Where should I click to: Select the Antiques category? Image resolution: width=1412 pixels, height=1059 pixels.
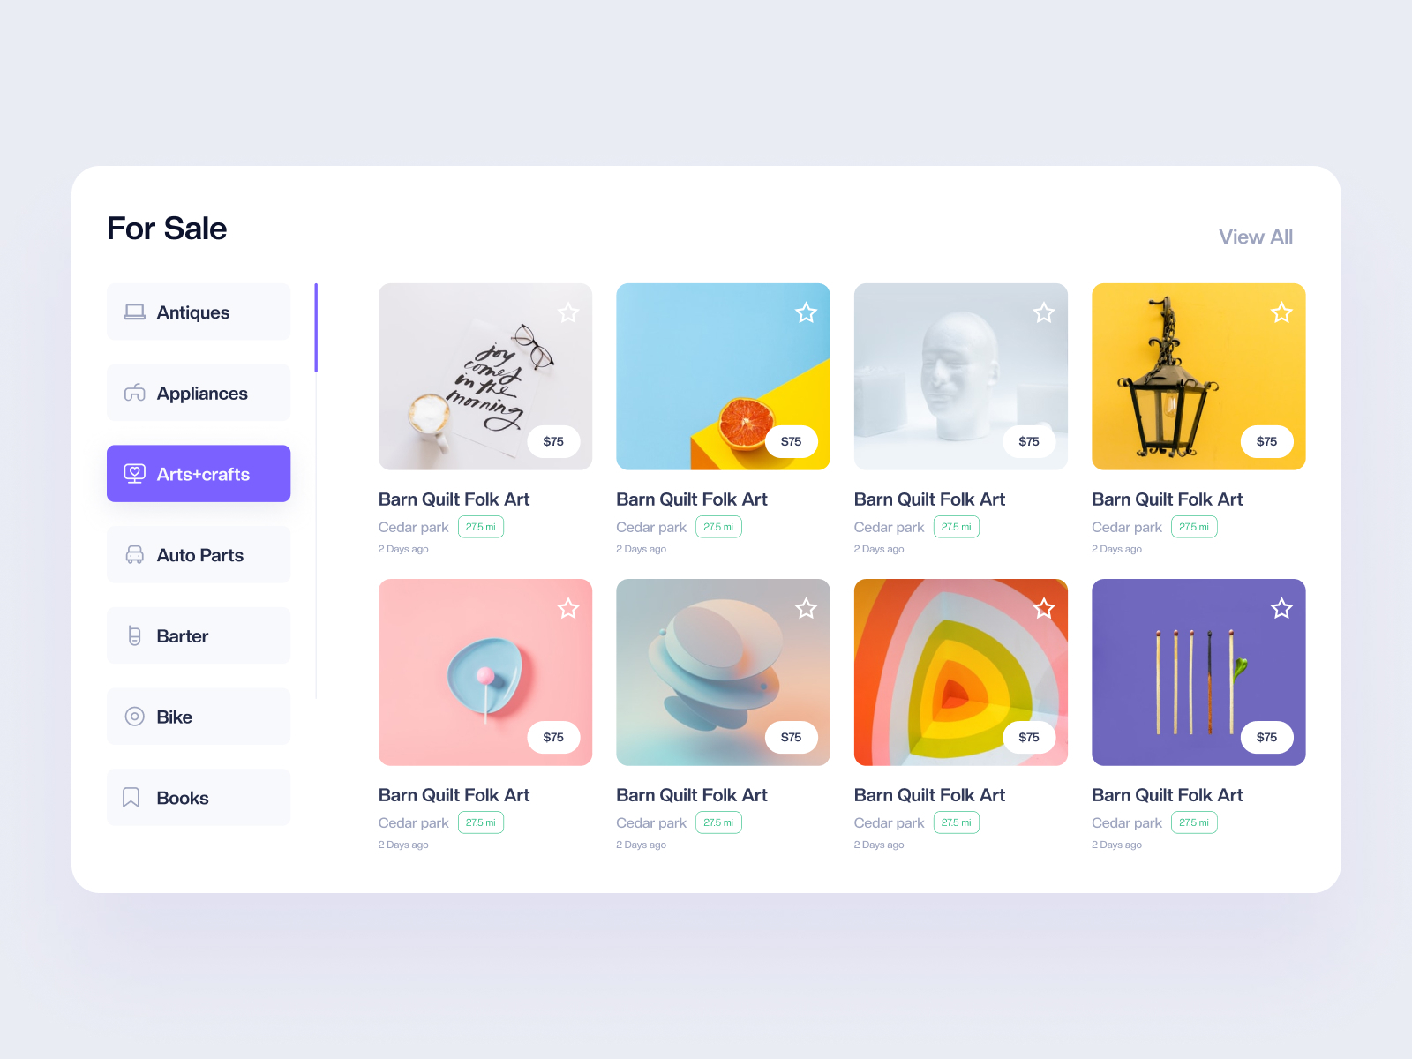(199, 312)
